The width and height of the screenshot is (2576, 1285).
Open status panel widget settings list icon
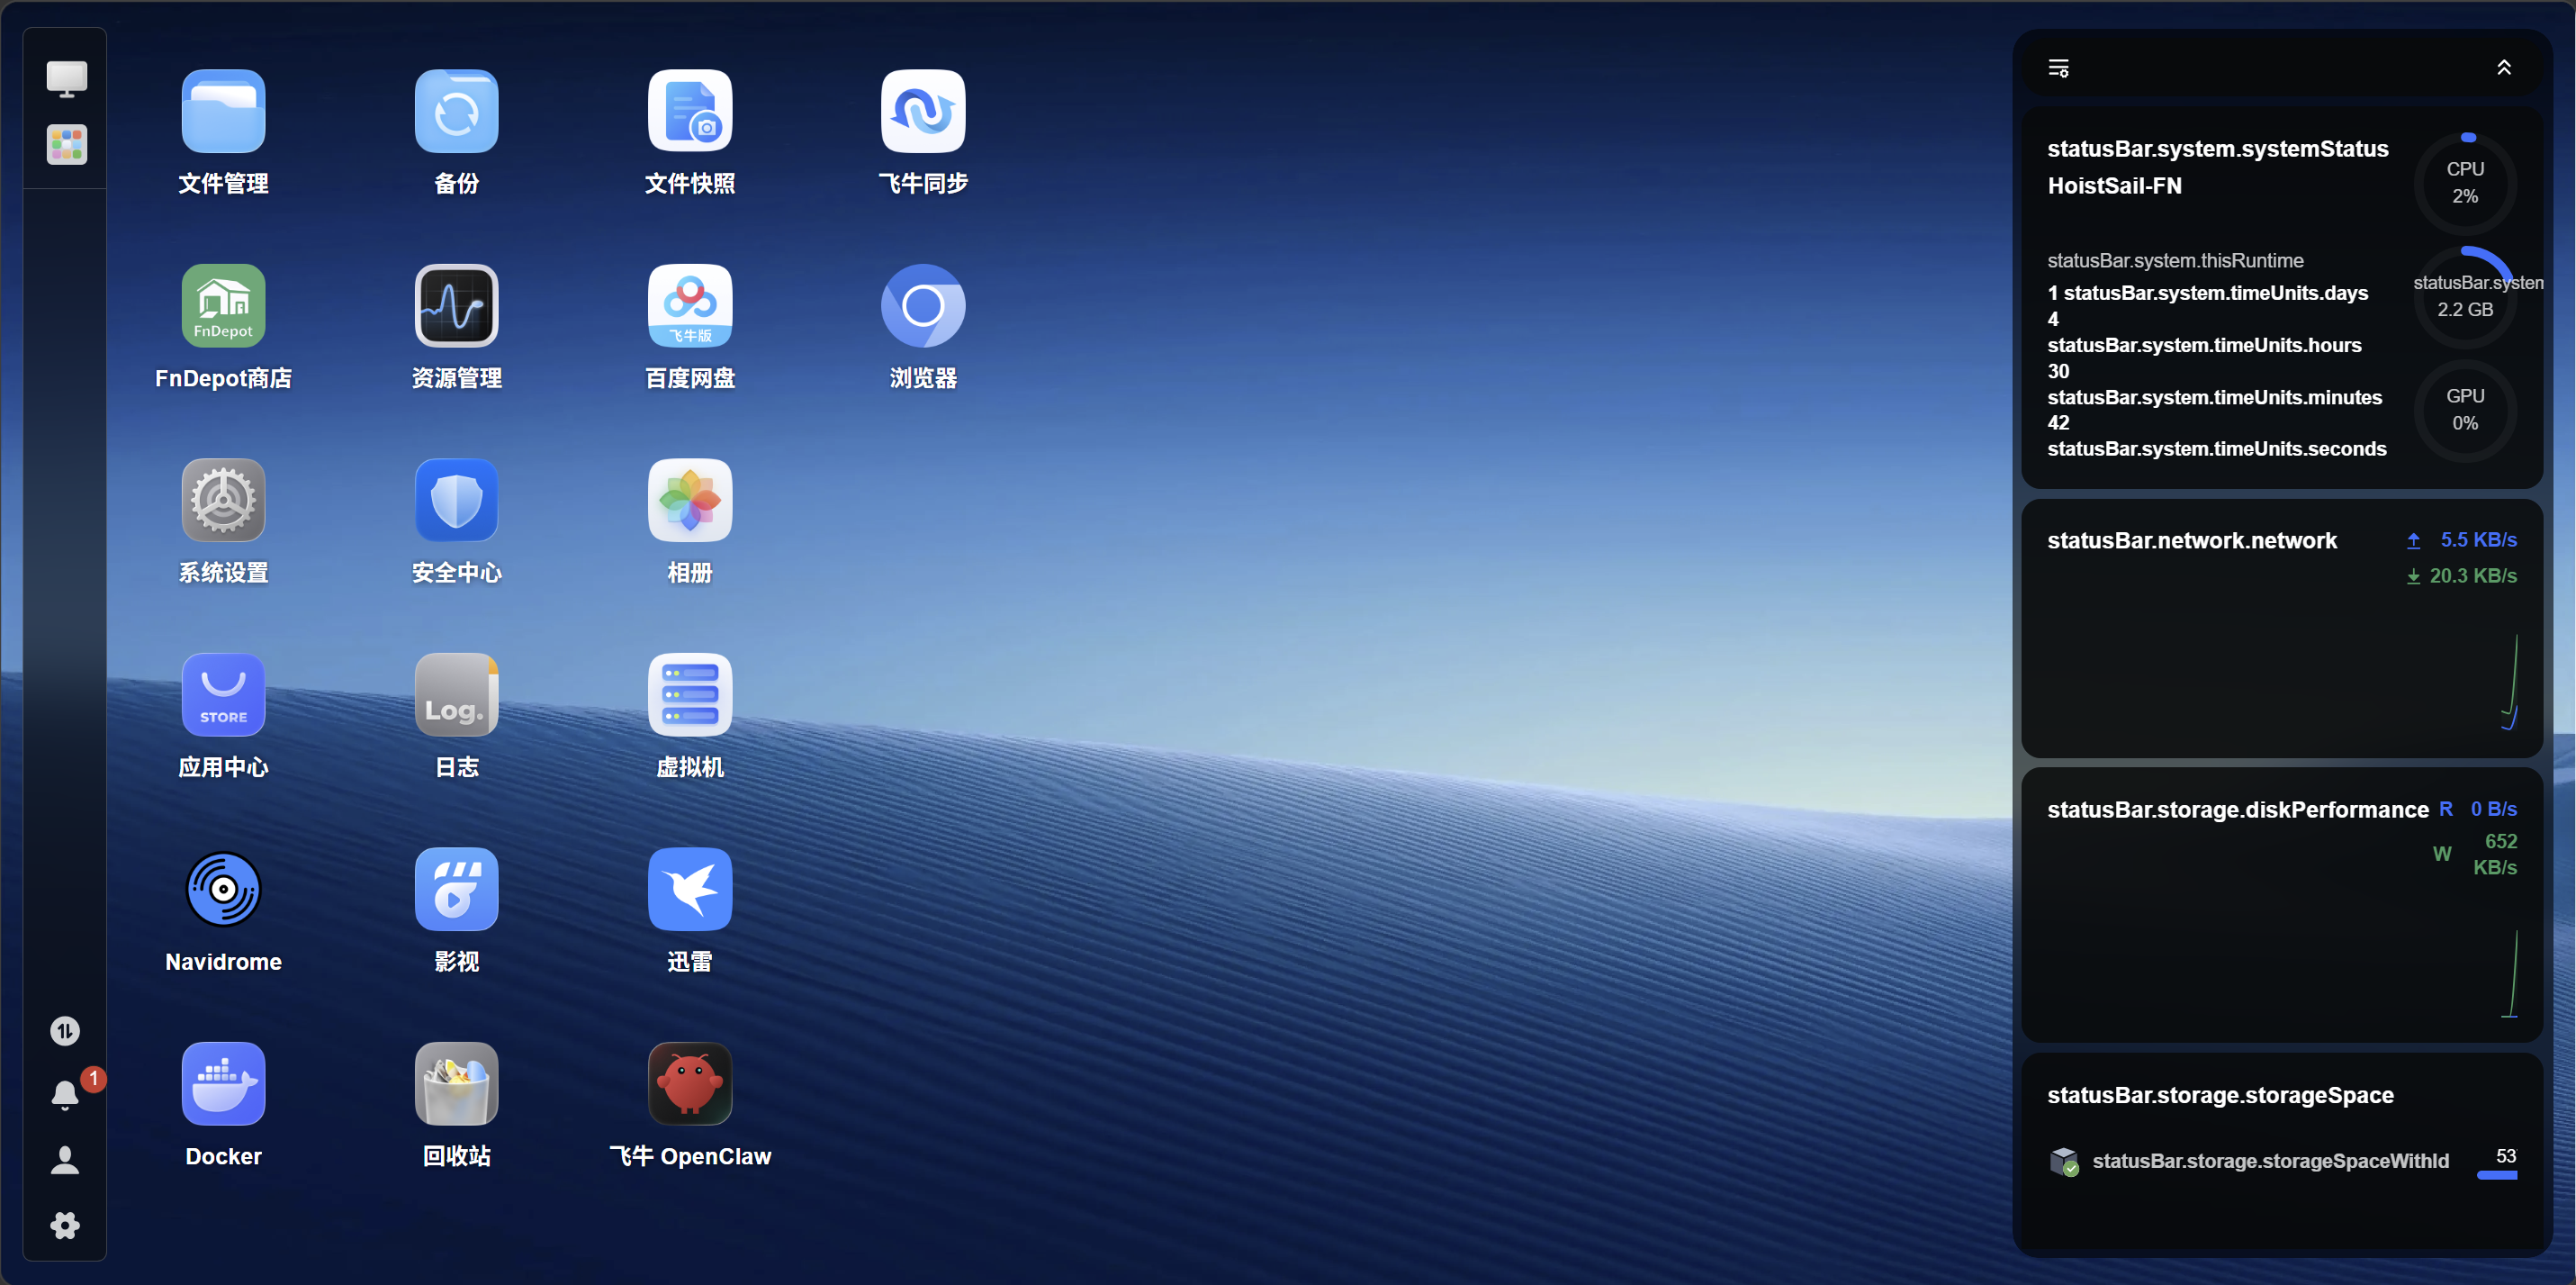[2059, 68]
